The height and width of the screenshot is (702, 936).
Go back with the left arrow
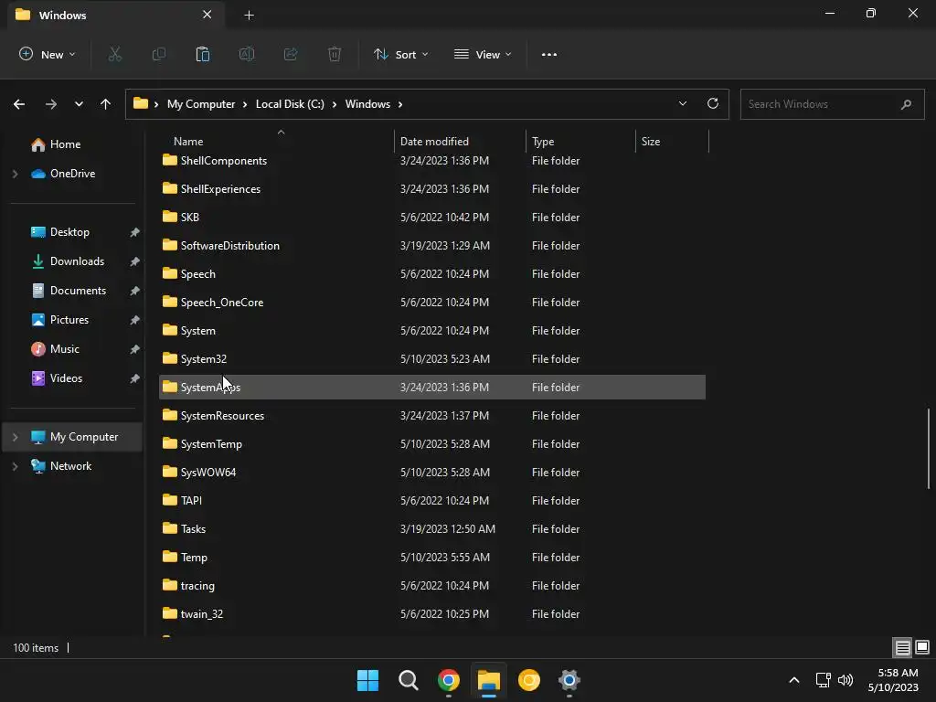coord(19,104)
